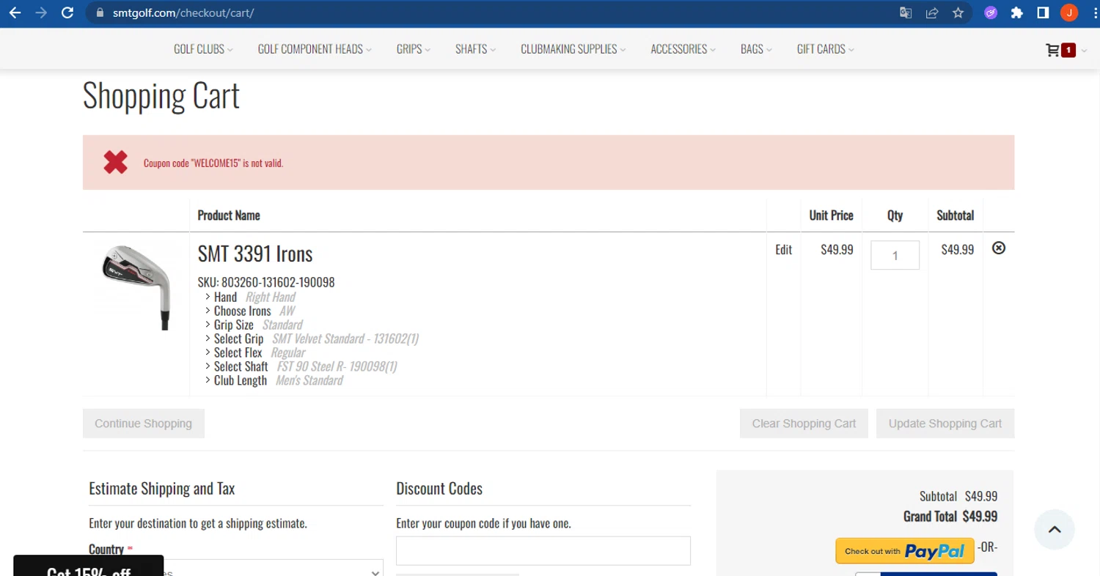Open the cart dropdown arrow
Screen dimensions: 1100x576
point(1085,50)
